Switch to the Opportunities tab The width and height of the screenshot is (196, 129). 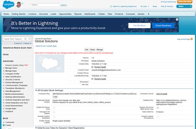pyautogui.click(x=65, y=14)
